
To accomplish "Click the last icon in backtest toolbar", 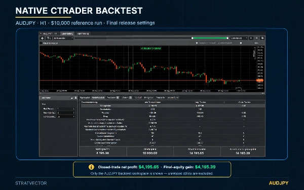I will (262, 38).
